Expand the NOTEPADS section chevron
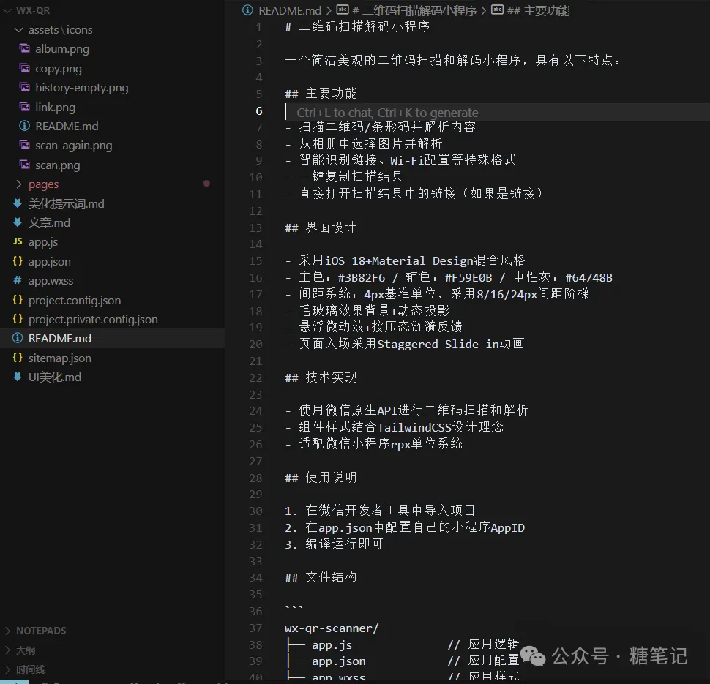 pos(7,631)
